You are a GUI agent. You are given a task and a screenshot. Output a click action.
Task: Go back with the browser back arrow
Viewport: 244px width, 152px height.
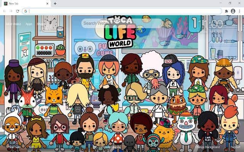click(x=5, y=11)
